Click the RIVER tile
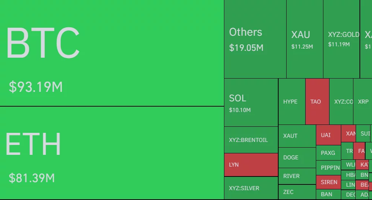Image resolution: width=372 pixels, height=200 pixels. tap(297, 176)
